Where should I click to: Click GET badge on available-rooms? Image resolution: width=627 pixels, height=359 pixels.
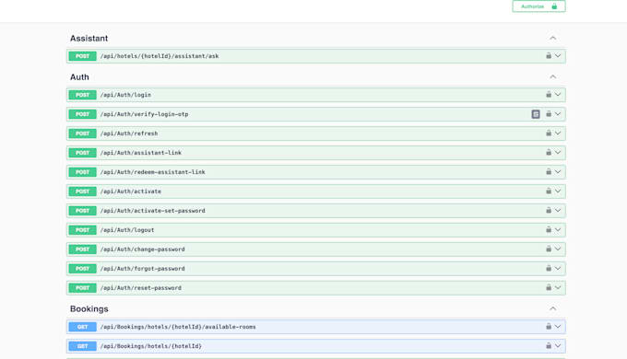point(82,327)
